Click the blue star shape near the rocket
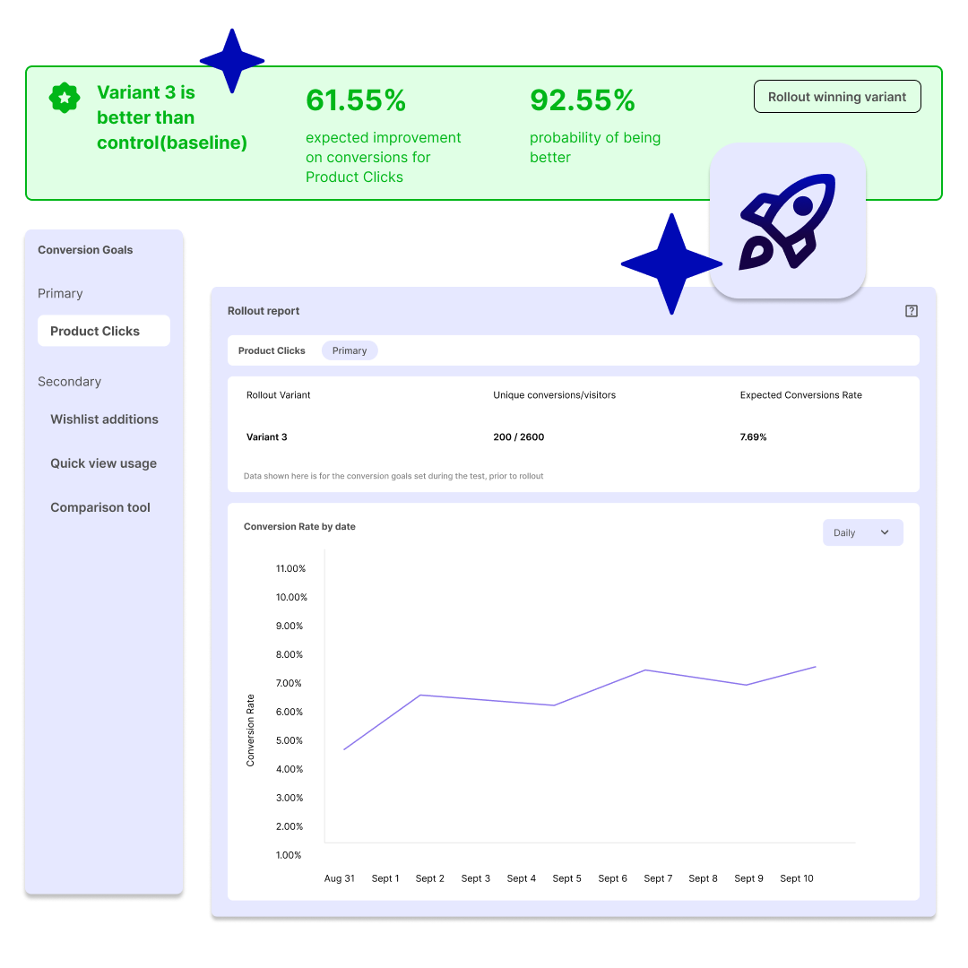This screenshot has height=968, width=968. tap(671, 264)
